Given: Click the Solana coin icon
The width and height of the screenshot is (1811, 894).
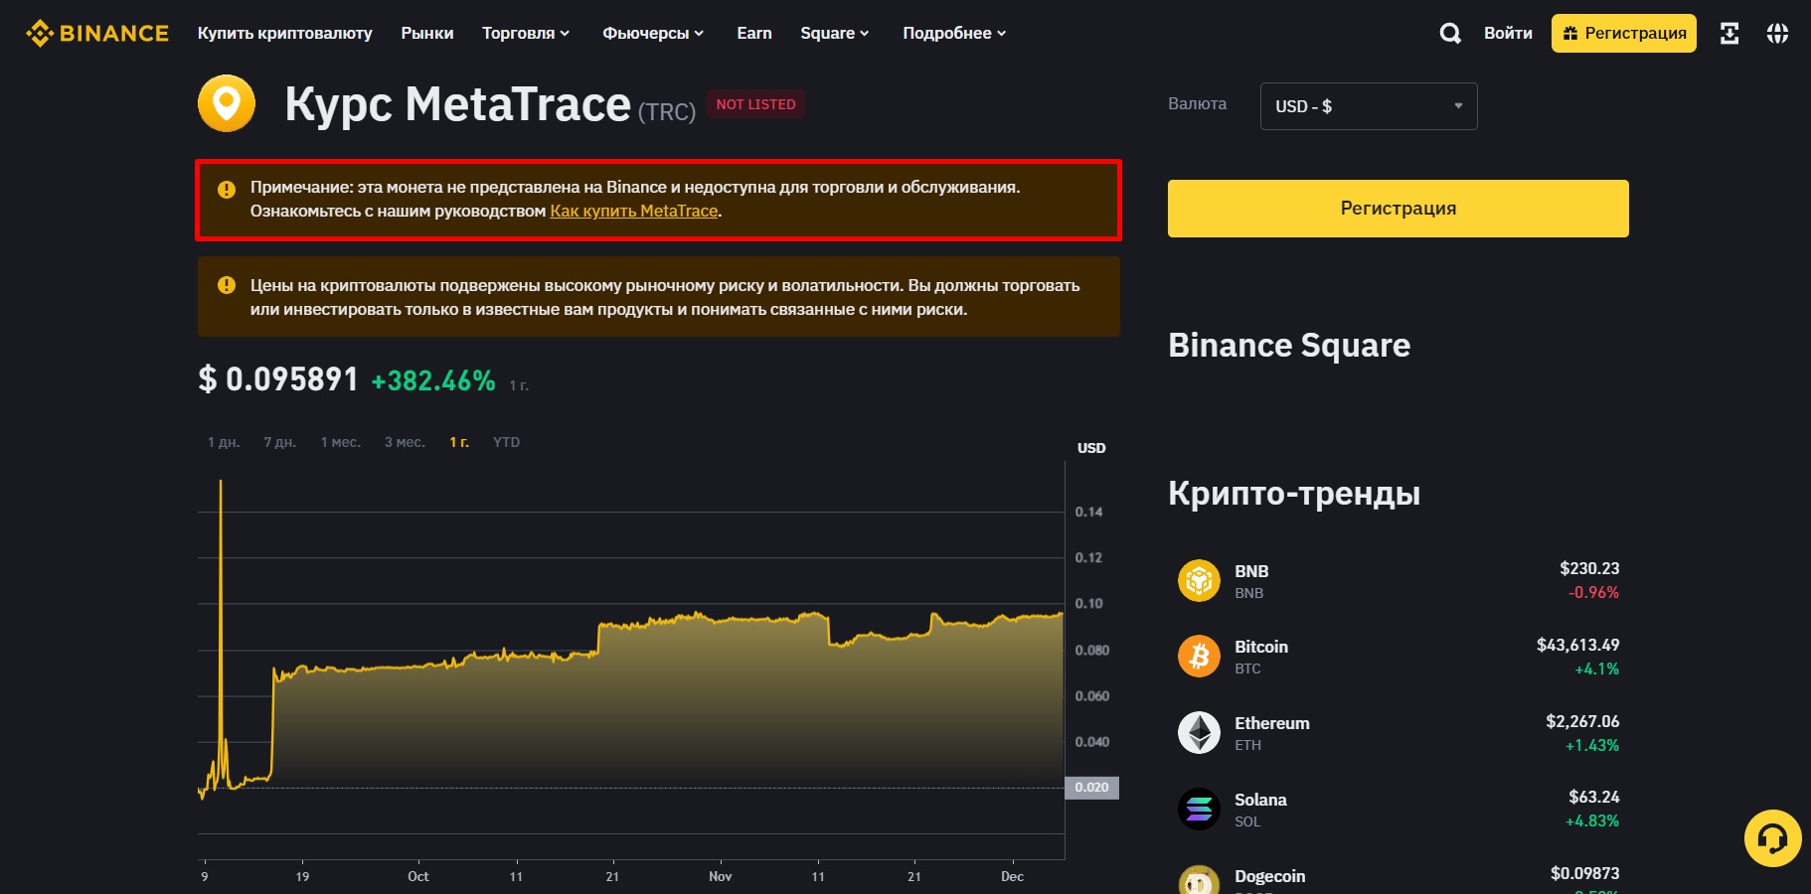Looking at the screenshot, I should coord(1199,810).
